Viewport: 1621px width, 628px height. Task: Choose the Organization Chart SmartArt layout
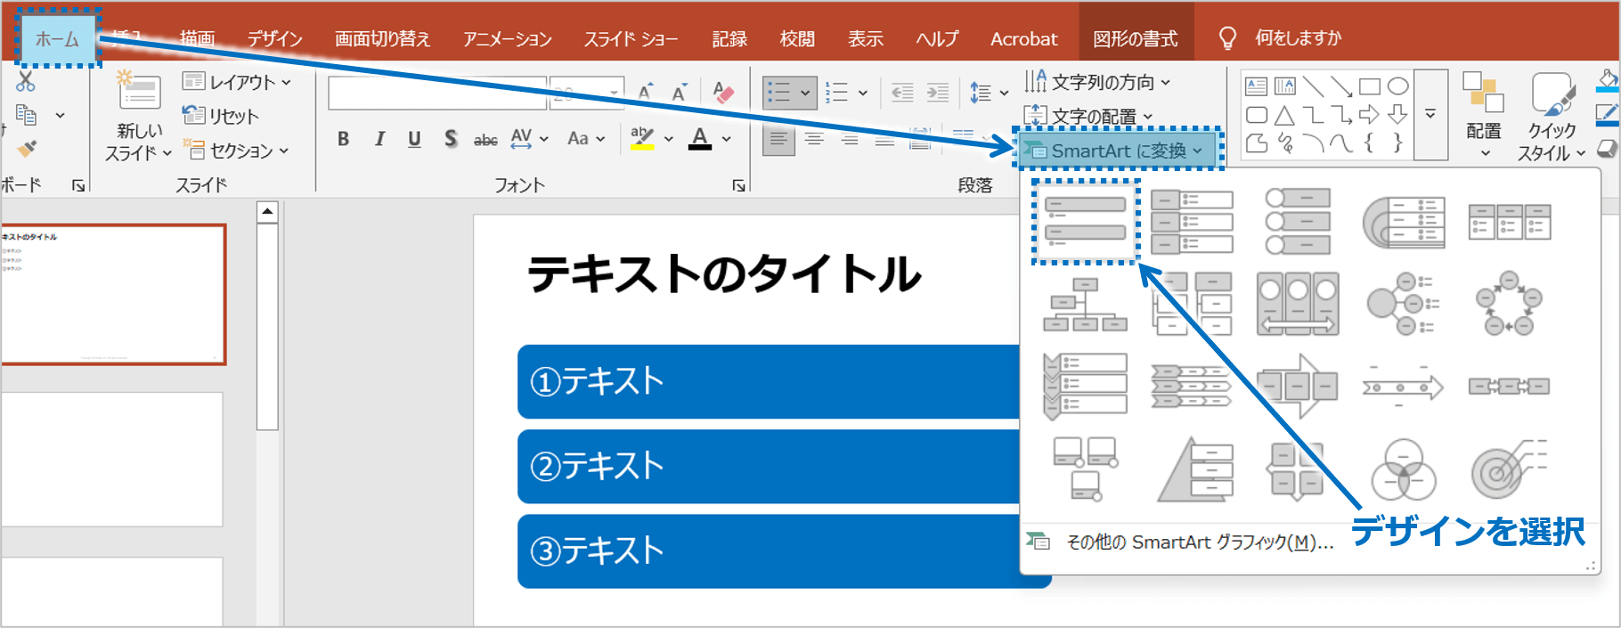click(x=1085, y=305)
